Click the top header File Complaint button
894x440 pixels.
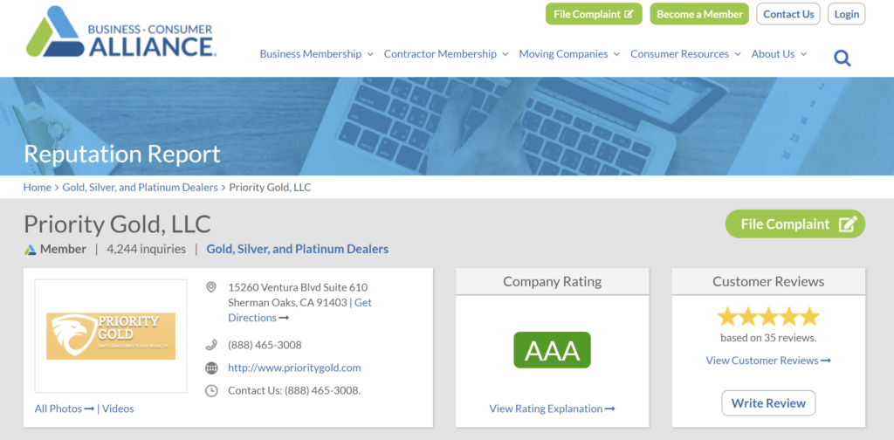coord(594,14)
